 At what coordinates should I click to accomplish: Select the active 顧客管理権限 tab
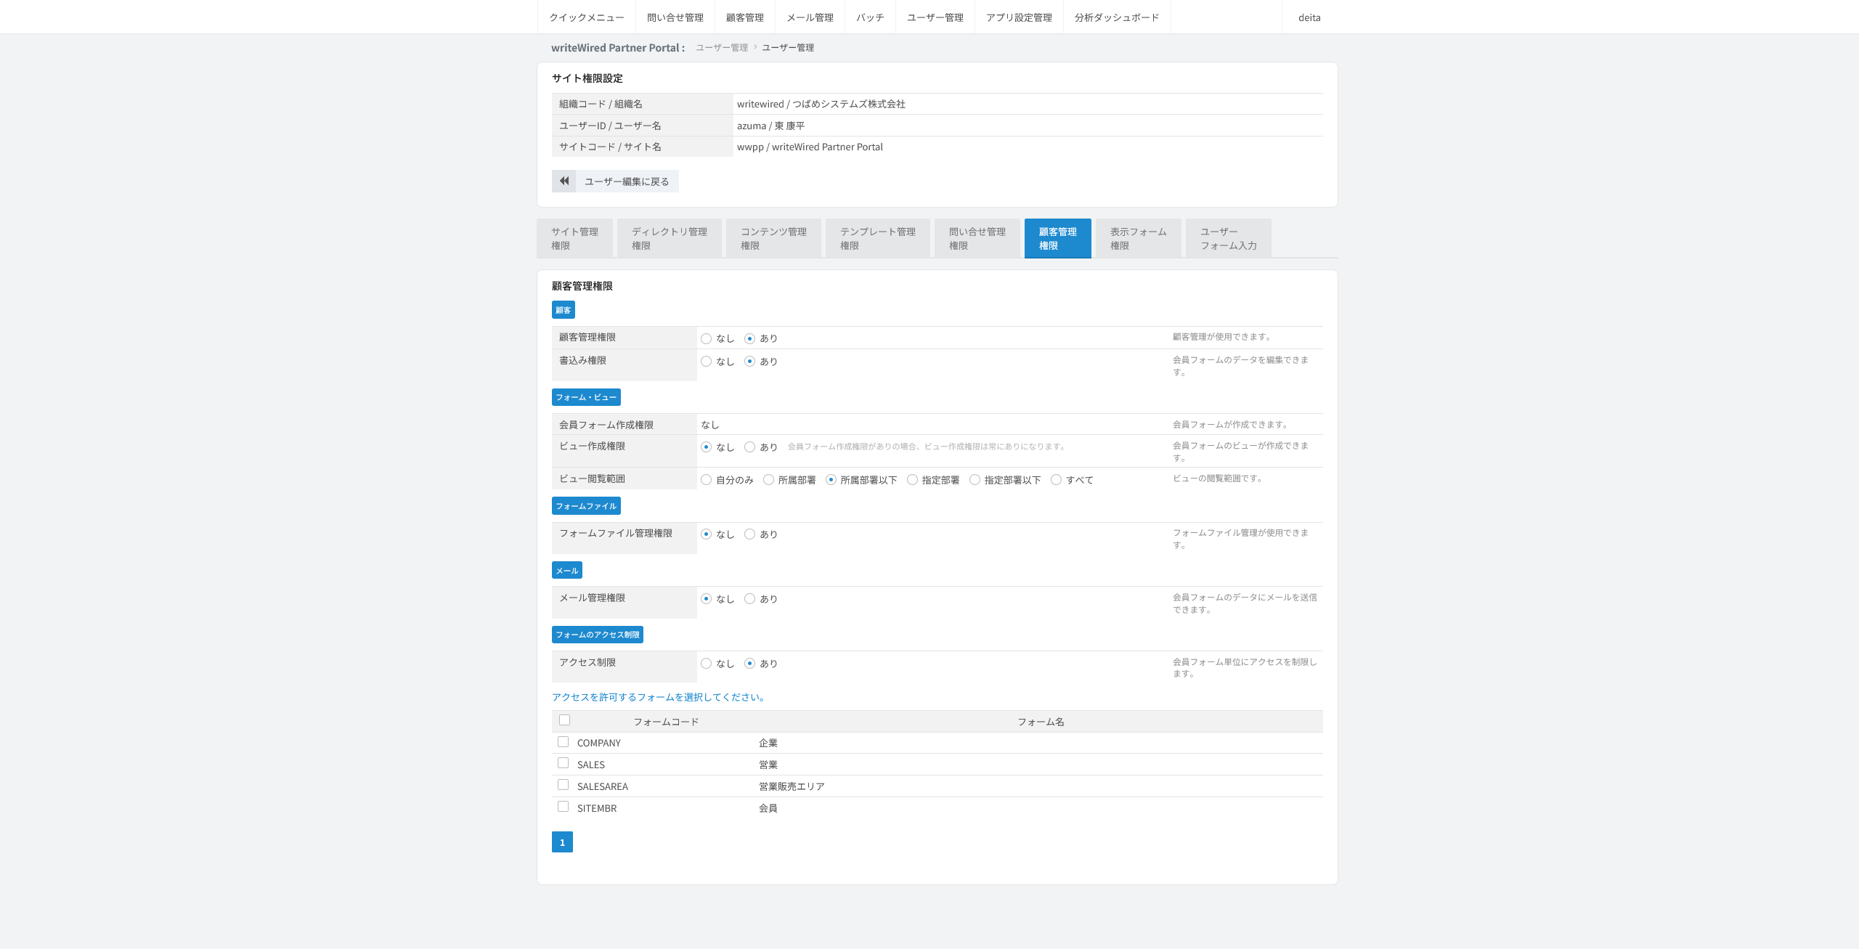click(1058, 238)
